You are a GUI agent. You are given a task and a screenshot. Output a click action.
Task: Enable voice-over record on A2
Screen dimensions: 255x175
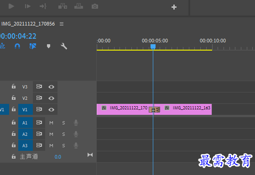76,134
